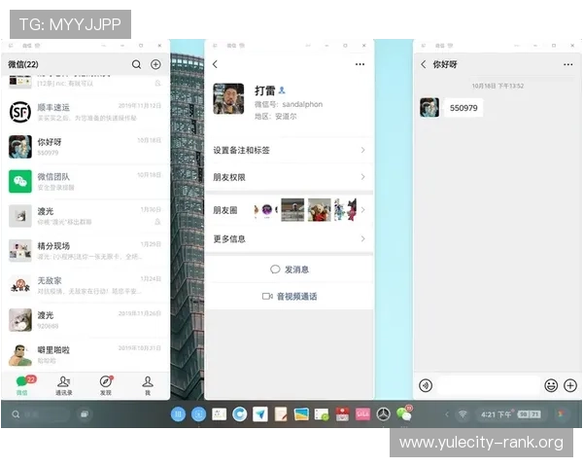Open the 你好呀 chat in the list
This screenshot has height=467, width=583.
click(x=86, y=147)
